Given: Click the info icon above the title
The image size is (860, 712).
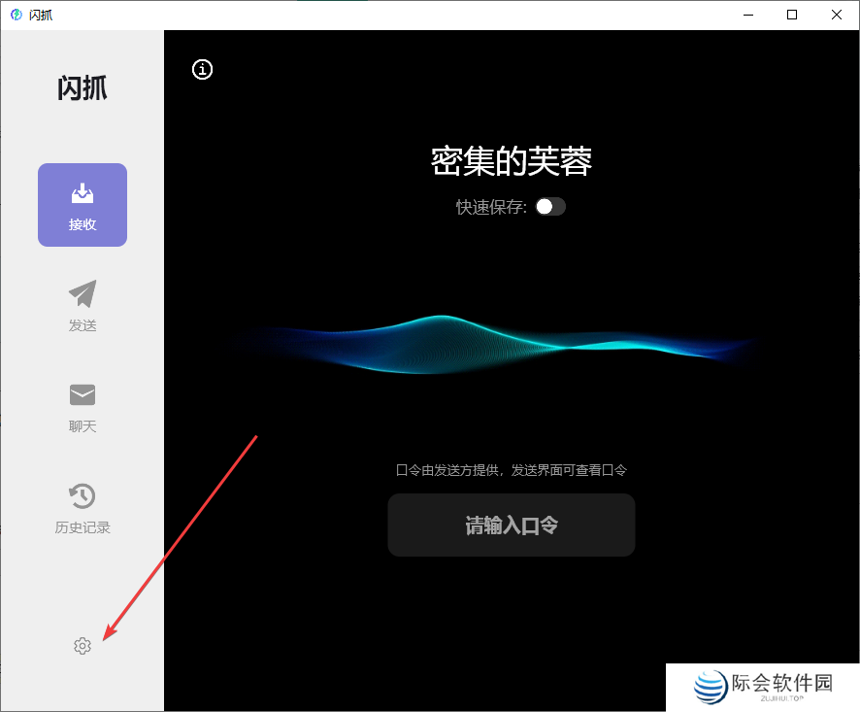Looking at the screenshot, I should click(x=202, y=70).
